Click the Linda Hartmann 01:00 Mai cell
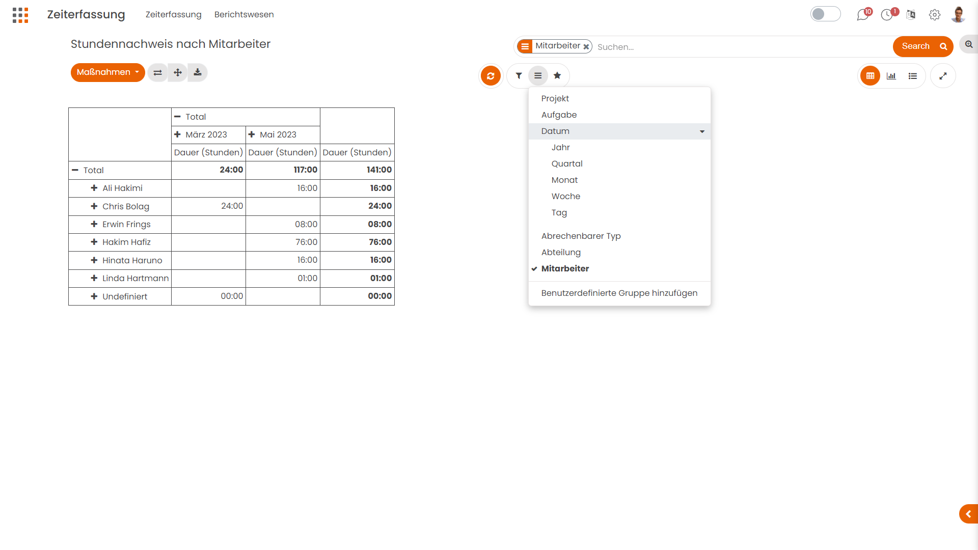Image resolution: width=978 pixels, height=550 pixels. 283,279
